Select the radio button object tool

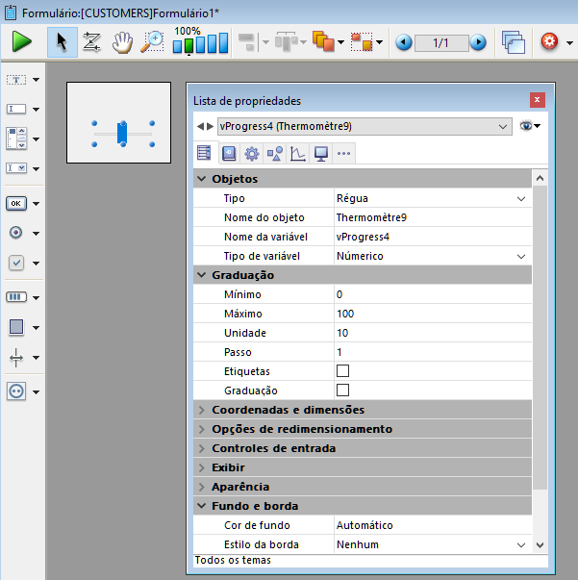coord(17,233)
